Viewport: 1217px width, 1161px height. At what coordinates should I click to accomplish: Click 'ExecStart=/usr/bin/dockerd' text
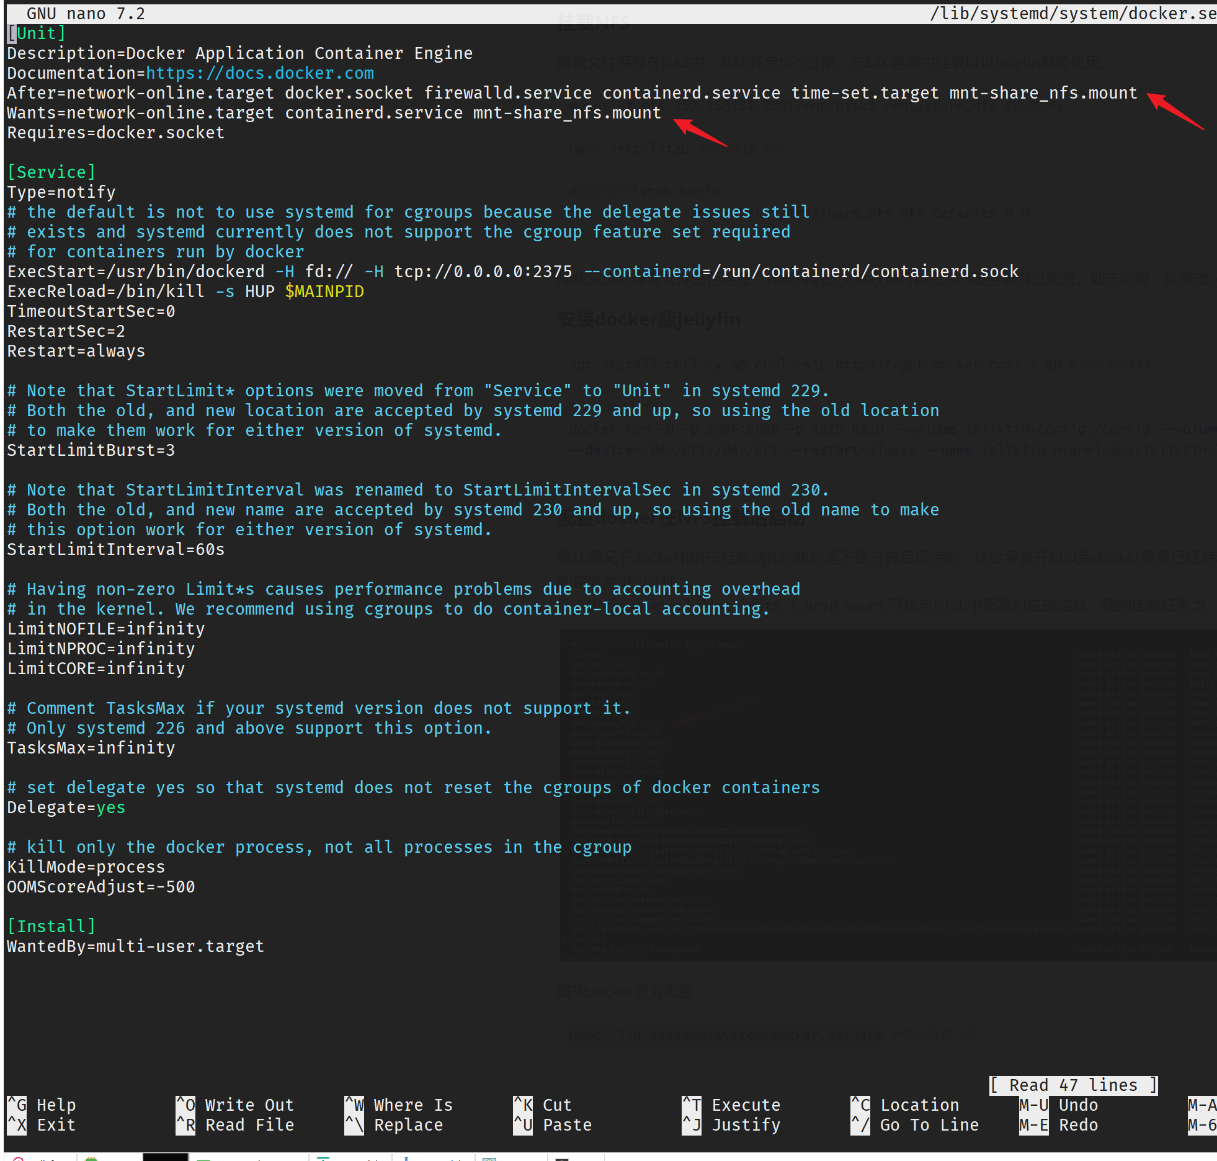(136, 272)
